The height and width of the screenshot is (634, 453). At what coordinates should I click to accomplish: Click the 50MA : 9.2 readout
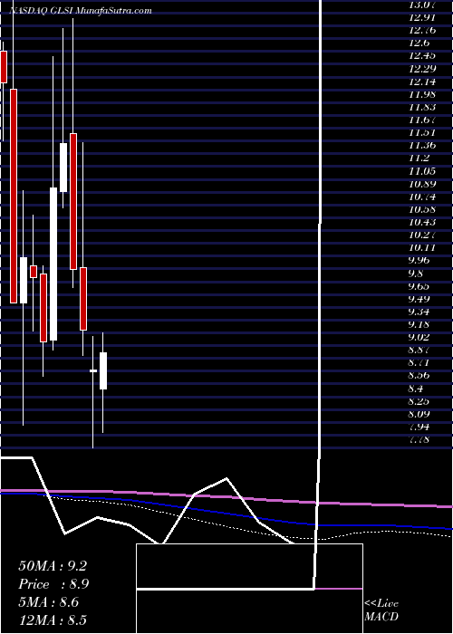(x=53, y=566)
